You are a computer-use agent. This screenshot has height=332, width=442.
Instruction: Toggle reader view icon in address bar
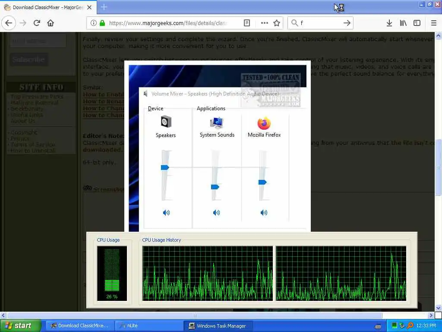click(246, 23)
